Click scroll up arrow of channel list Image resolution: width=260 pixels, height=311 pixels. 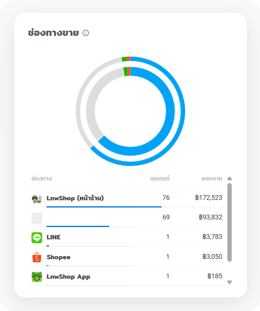[229, 178]
